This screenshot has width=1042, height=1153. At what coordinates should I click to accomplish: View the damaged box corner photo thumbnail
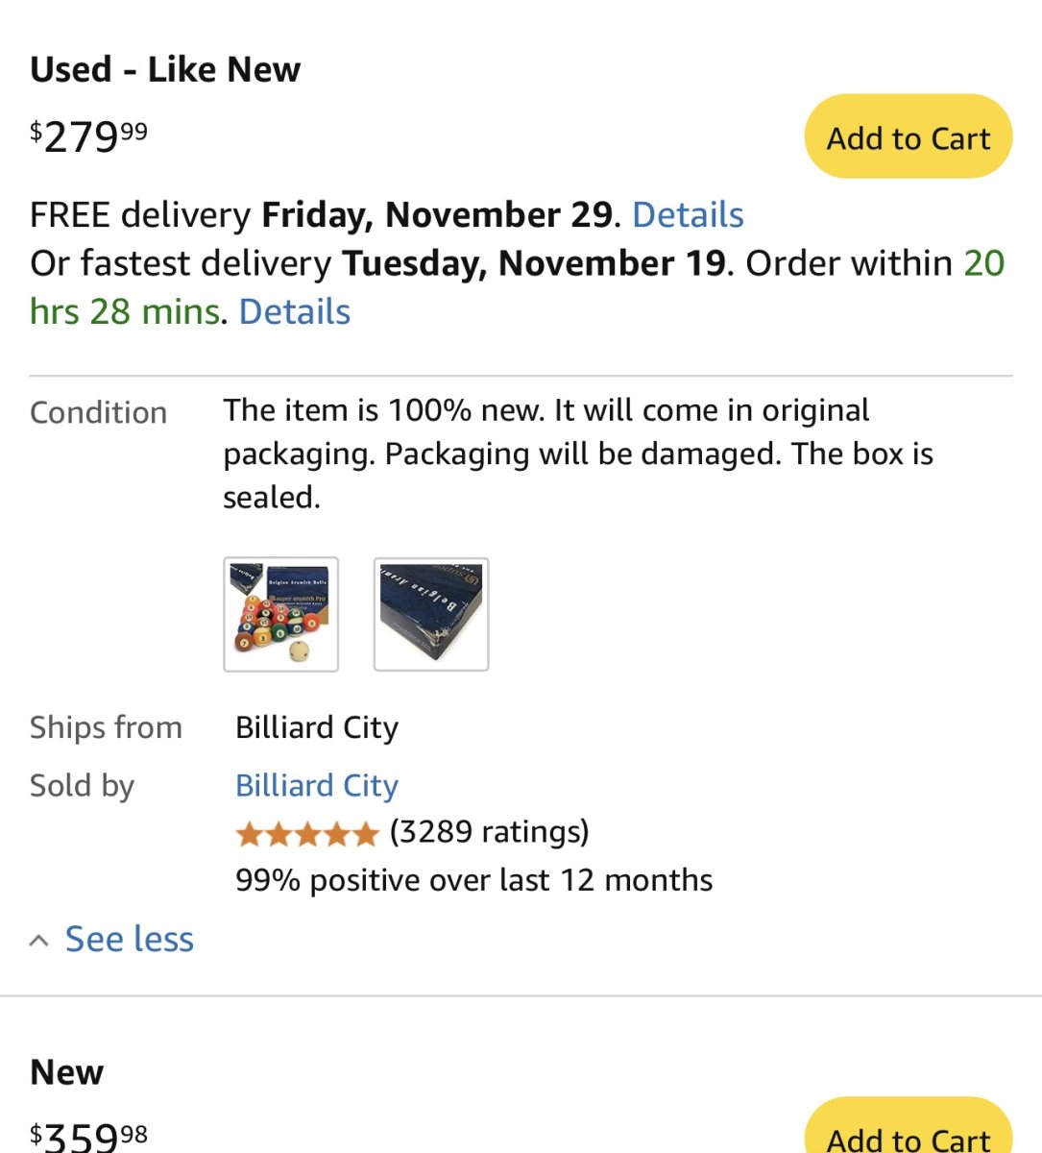point(430,614)
